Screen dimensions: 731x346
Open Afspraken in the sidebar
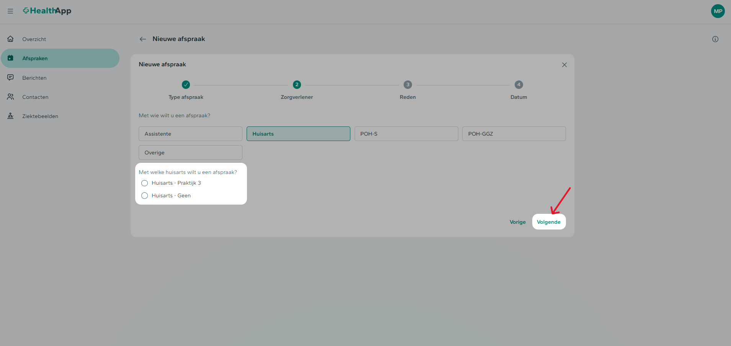pos(60,58)
